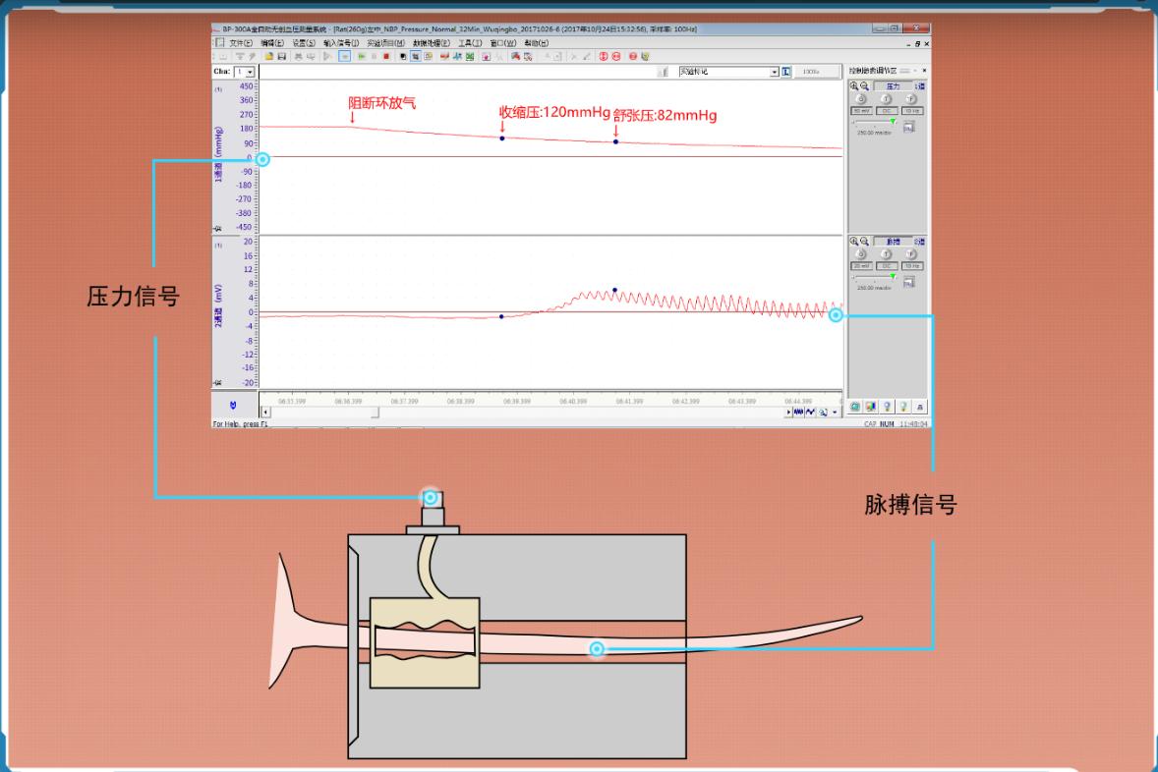Click the 脉搏 channel label button

click(x=893, y=242)
